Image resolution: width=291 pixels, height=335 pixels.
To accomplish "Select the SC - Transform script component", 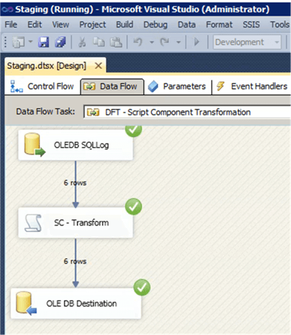I will click(x=76, y=223).
